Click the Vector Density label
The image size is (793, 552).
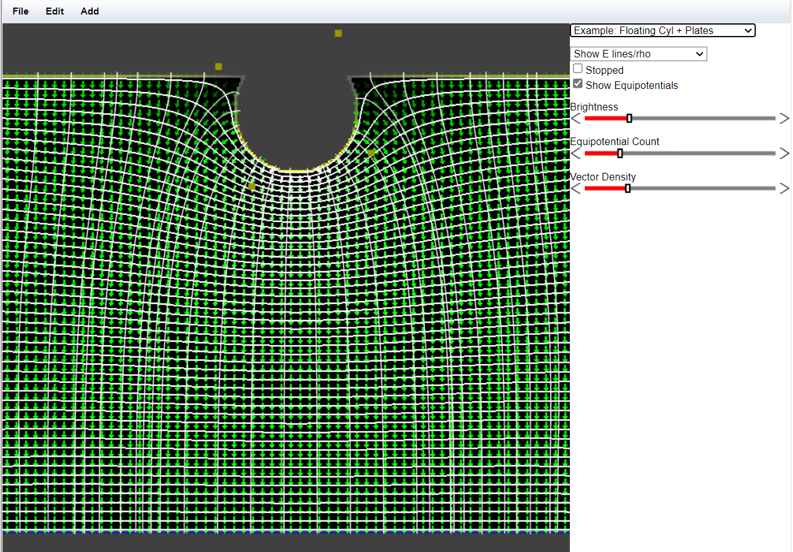(x=603, y=177)
